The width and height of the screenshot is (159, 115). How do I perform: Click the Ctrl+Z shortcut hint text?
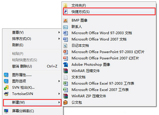tap(52, 66)
